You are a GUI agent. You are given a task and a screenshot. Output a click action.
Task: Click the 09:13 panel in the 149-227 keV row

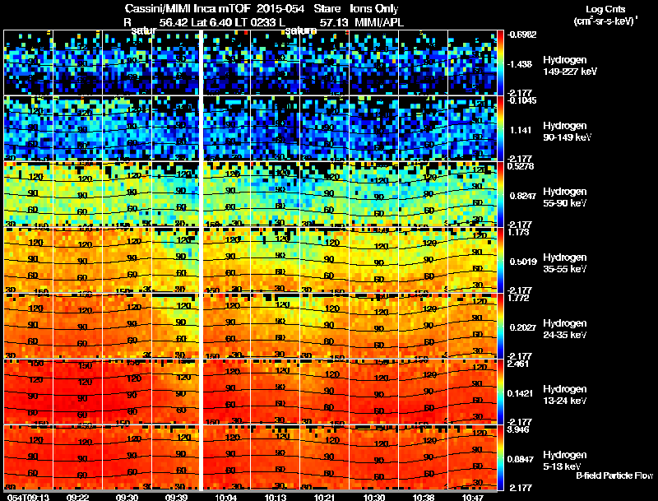click(29, 63)
